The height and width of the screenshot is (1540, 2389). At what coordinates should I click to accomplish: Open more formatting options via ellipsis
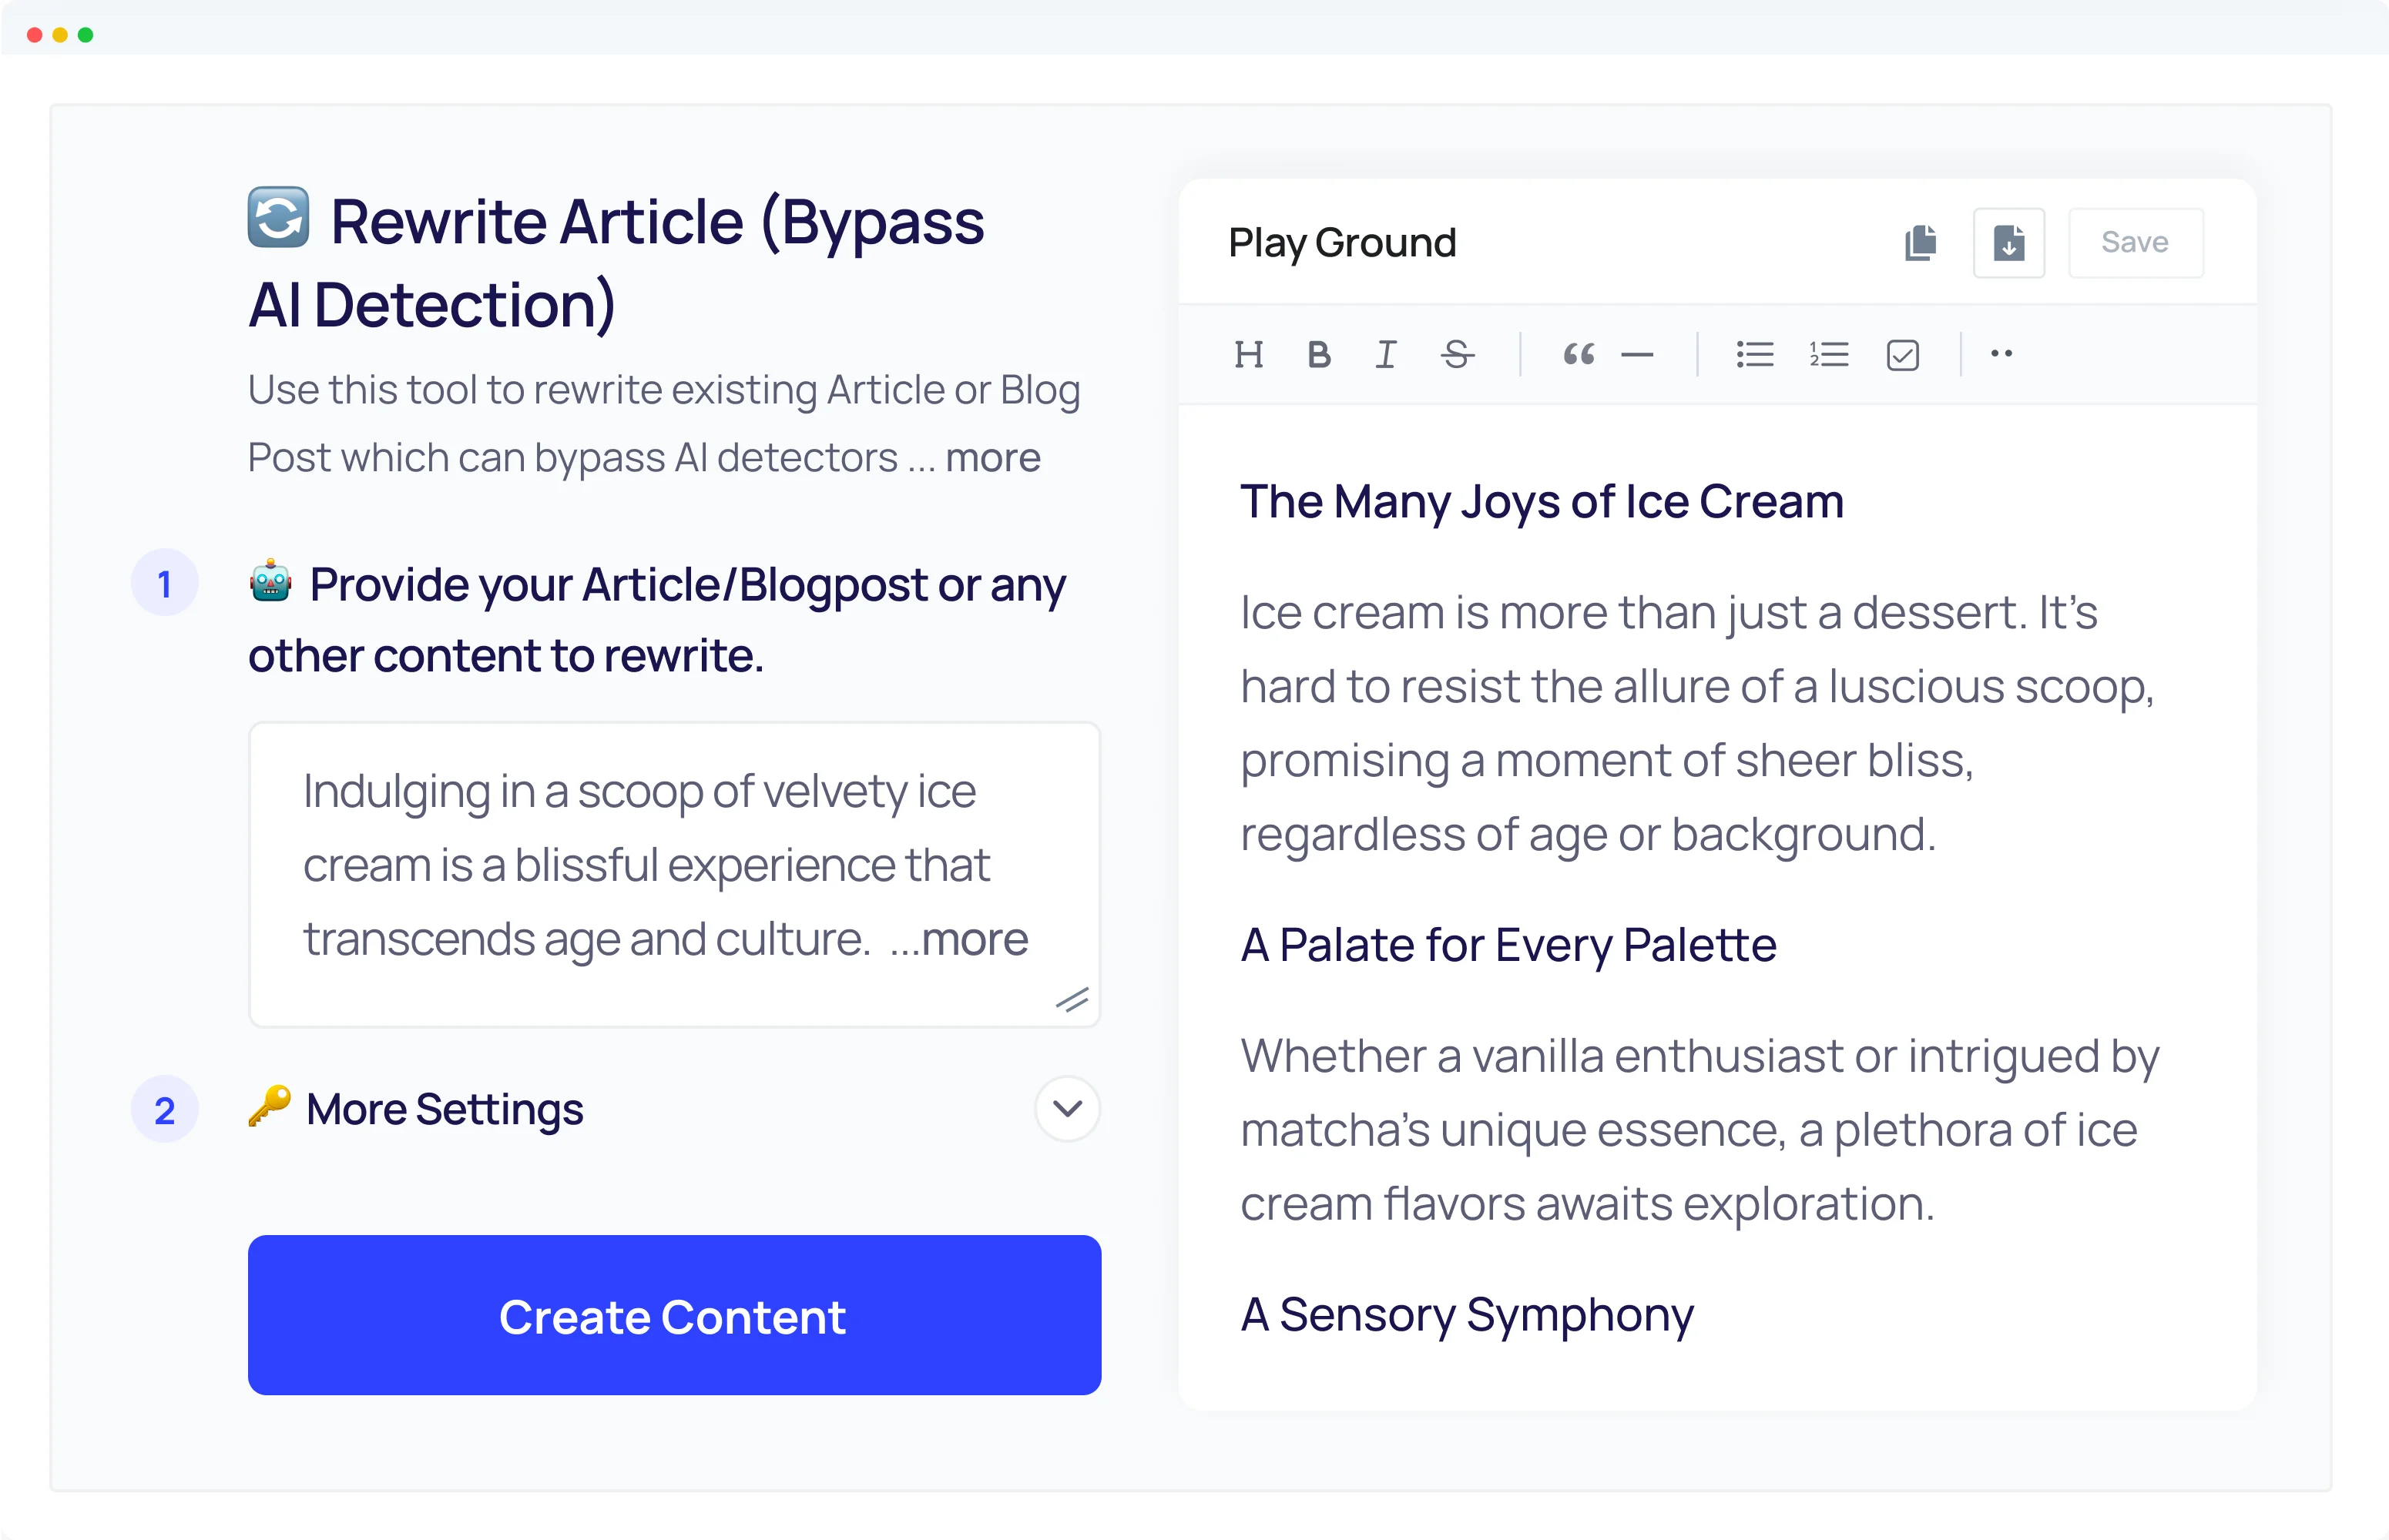pyautogui.click(x=2001, y=354)
